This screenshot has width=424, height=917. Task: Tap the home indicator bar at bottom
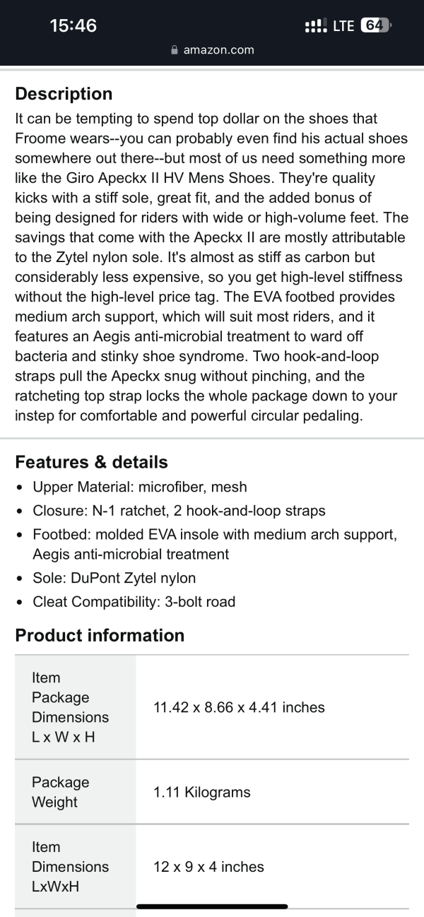tap(212, 906)
